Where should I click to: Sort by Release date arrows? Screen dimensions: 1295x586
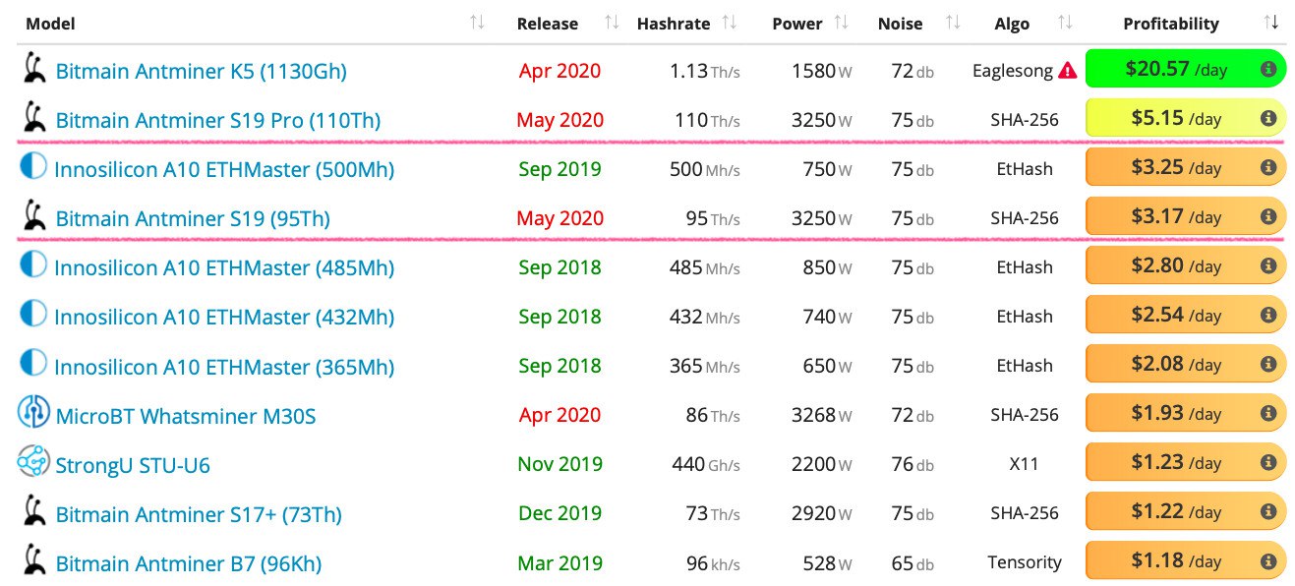coord(612,23)
